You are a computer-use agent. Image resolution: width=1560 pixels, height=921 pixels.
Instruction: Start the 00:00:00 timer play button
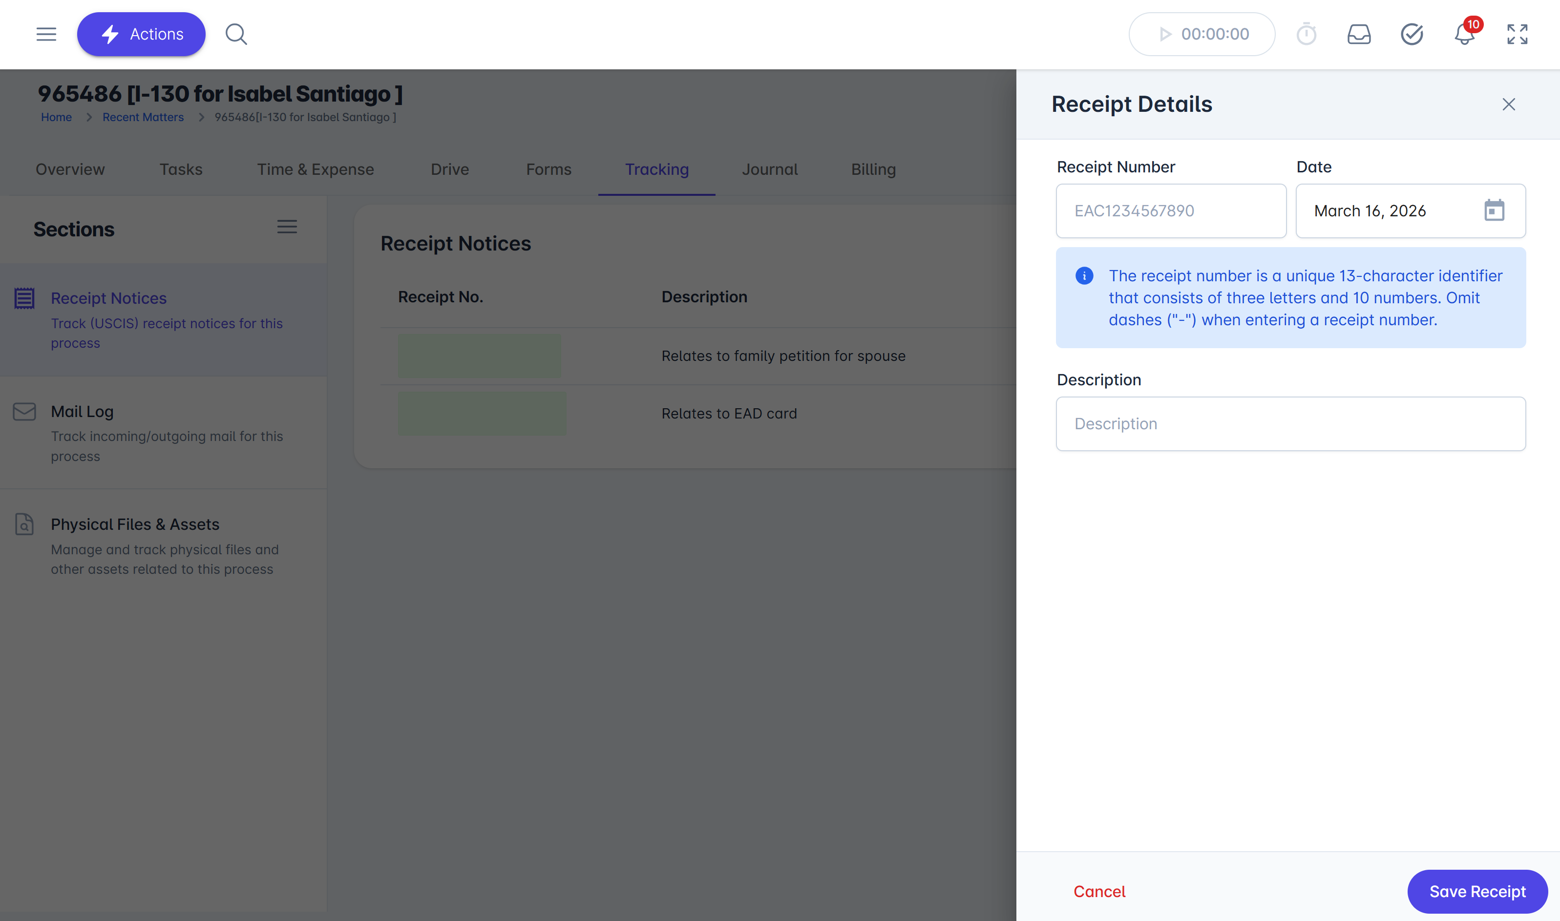[x=1165, y=34]
